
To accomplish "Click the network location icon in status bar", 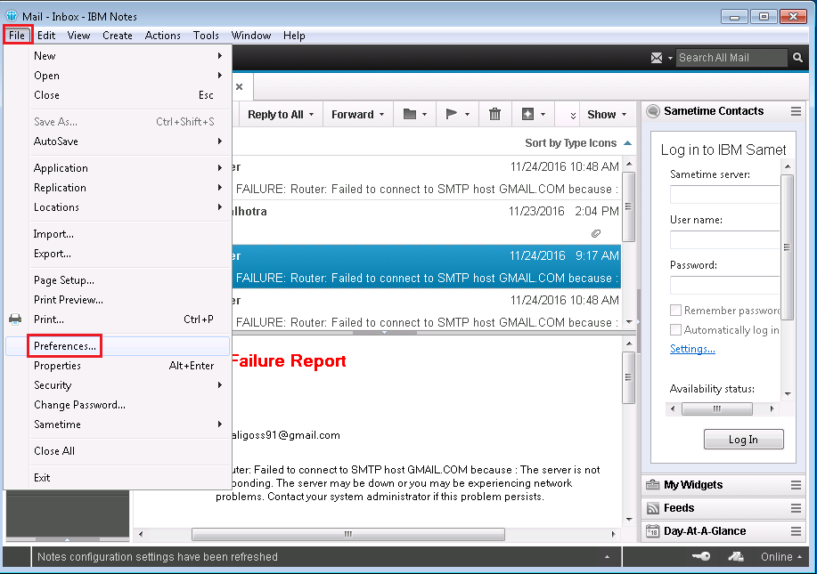I will [x=736, y=557].
